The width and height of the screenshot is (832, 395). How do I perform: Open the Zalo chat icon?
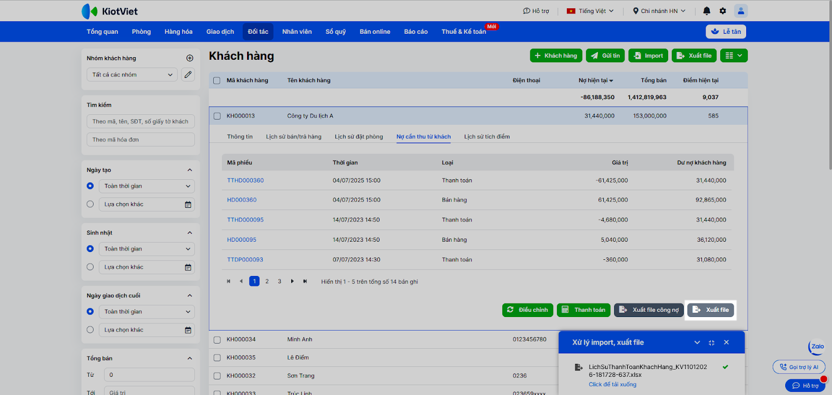(817, 347)
